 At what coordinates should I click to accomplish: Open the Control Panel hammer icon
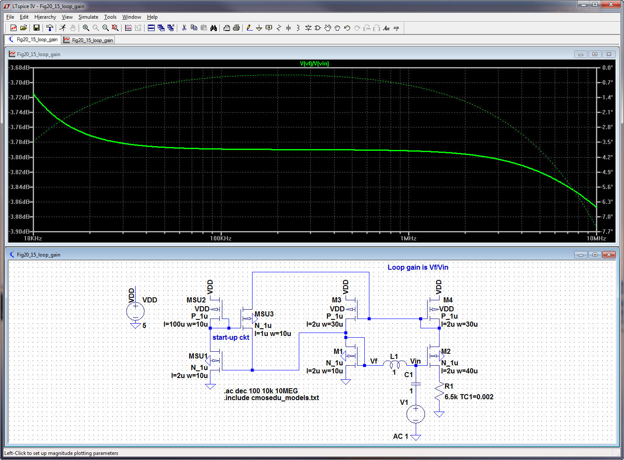point(50,28)
